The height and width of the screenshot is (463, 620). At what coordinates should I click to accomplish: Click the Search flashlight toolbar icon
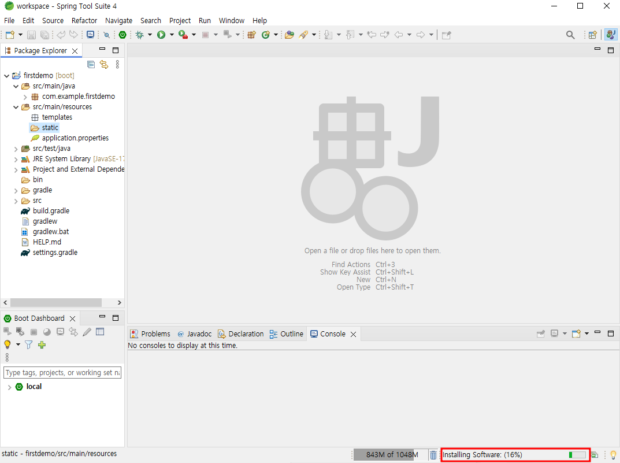pos(303,35)
